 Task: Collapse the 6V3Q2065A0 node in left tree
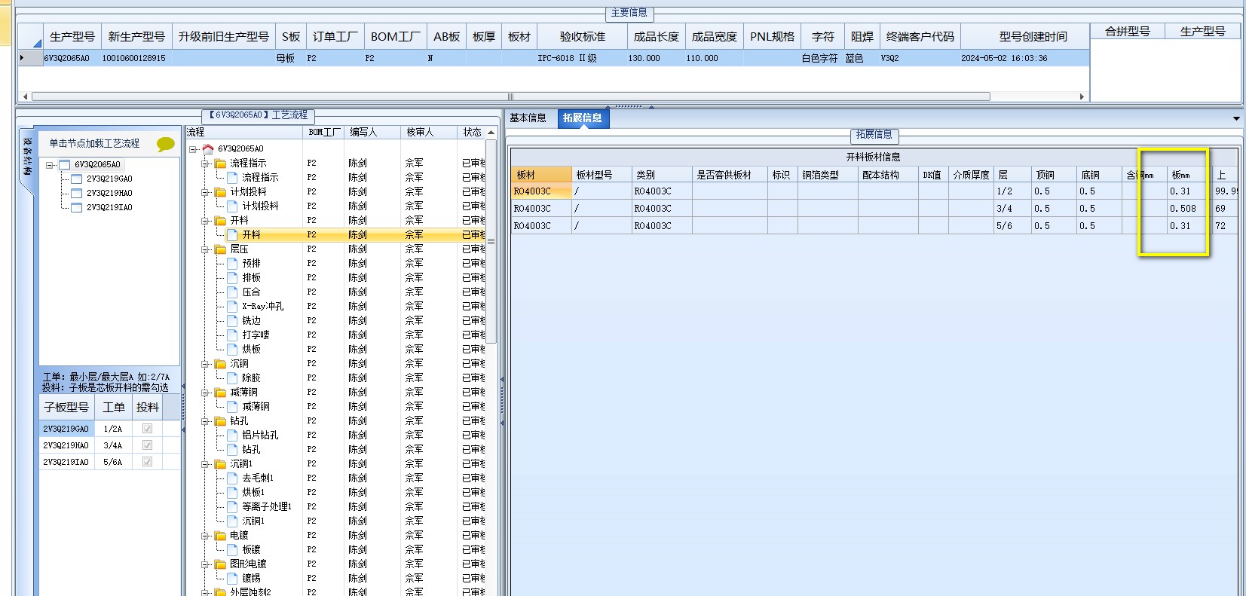(x=50, y=164)
